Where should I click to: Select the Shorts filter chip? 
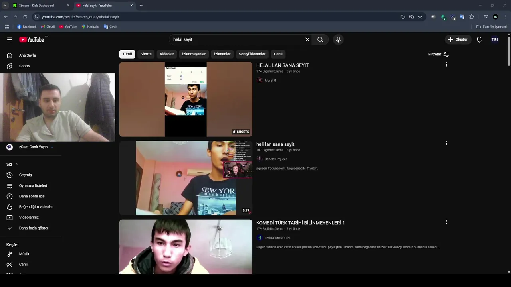(146, 54)
